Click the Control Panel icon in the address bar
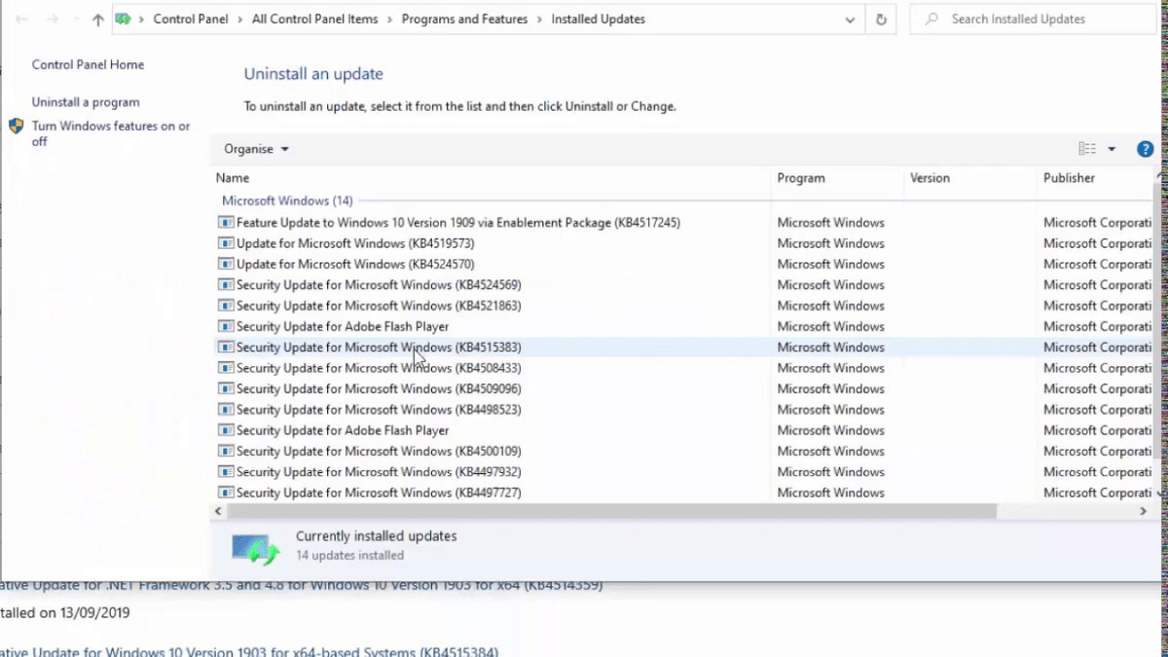 point(124,19)
